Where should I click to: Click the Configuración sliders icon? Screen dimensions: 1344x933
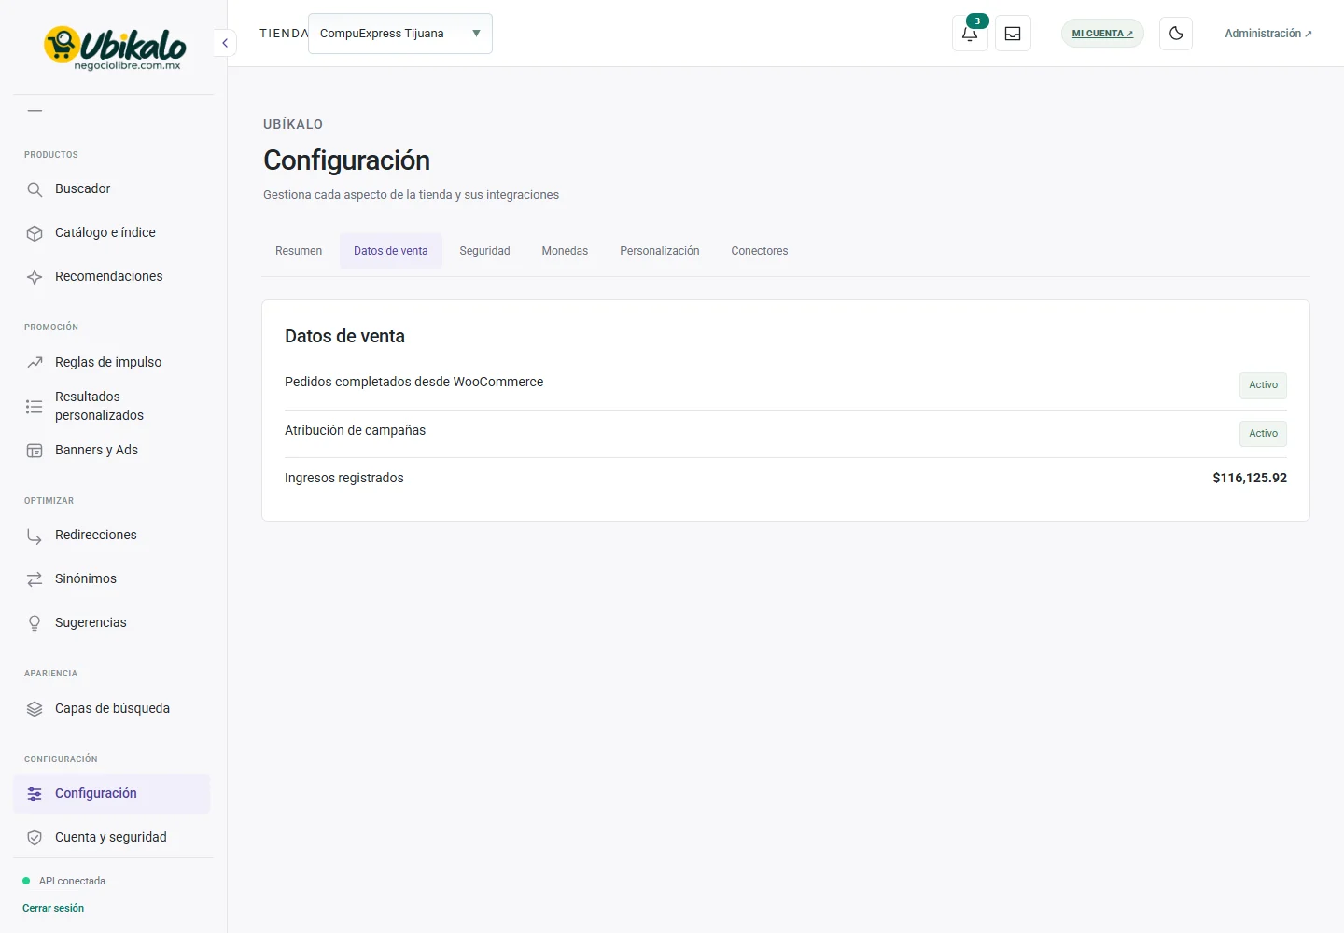coord(35,794)
